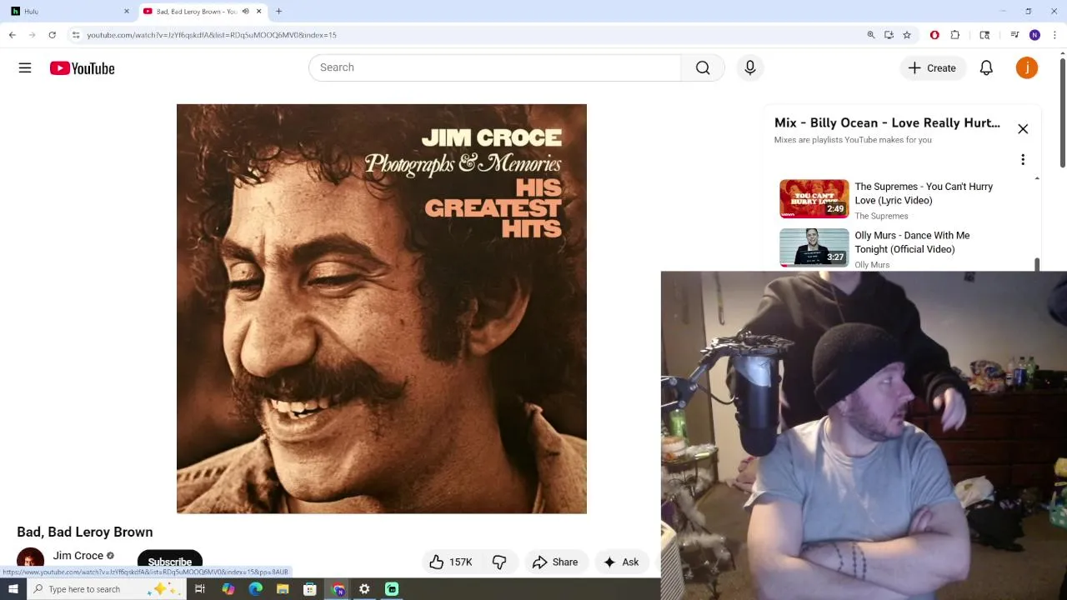This screenshot has width=1067, height=600.
Task: Open the YouTube hamburger guide menu
Action: click(x=25, y=68)
